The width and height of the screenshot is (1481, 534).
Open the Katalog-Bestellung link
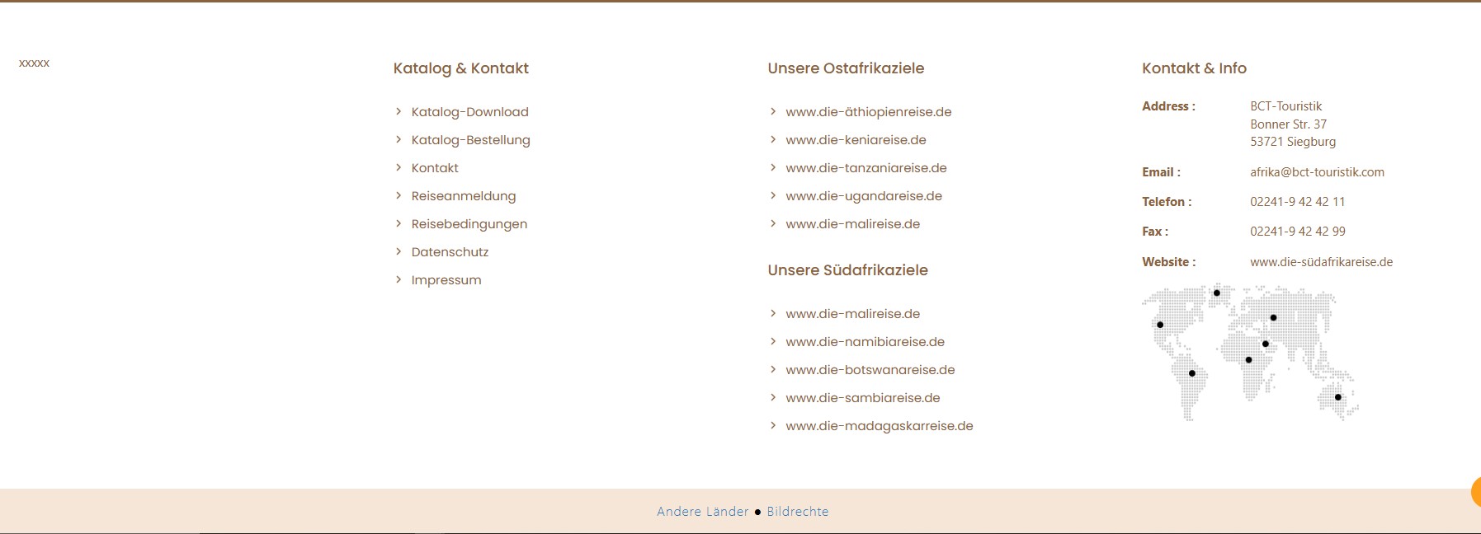pos(470,140)
